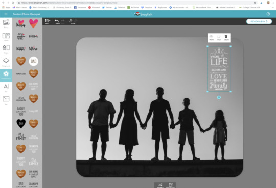Open the hamburger menu at top left
Viewport: 276px width, 188px height.
point(6,14)
